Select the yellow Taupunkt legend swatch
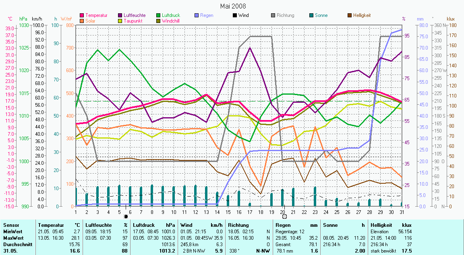The width and height of the screenshot is (464, 255). tap(120, 21)
